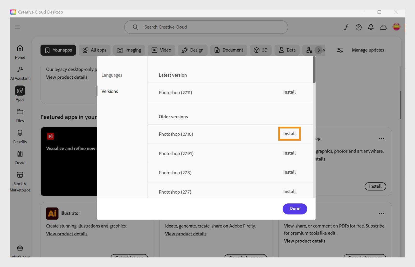Click 'Older versions' heading
The width and height of the screenshot is (415, 267).
pos(173,117)
